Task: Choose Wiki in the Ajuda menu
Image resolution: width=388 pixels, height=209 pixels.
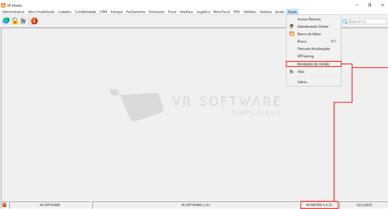Action: pos(301,72)
